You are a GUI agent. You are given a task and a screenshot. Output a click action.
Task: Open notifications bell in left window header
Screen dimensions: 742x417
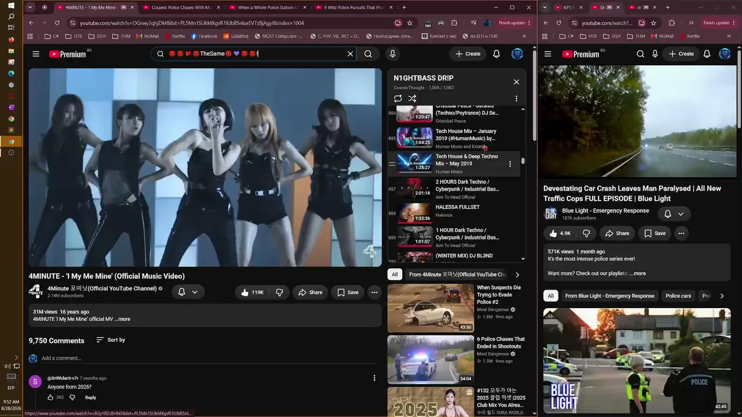point(496,54)
